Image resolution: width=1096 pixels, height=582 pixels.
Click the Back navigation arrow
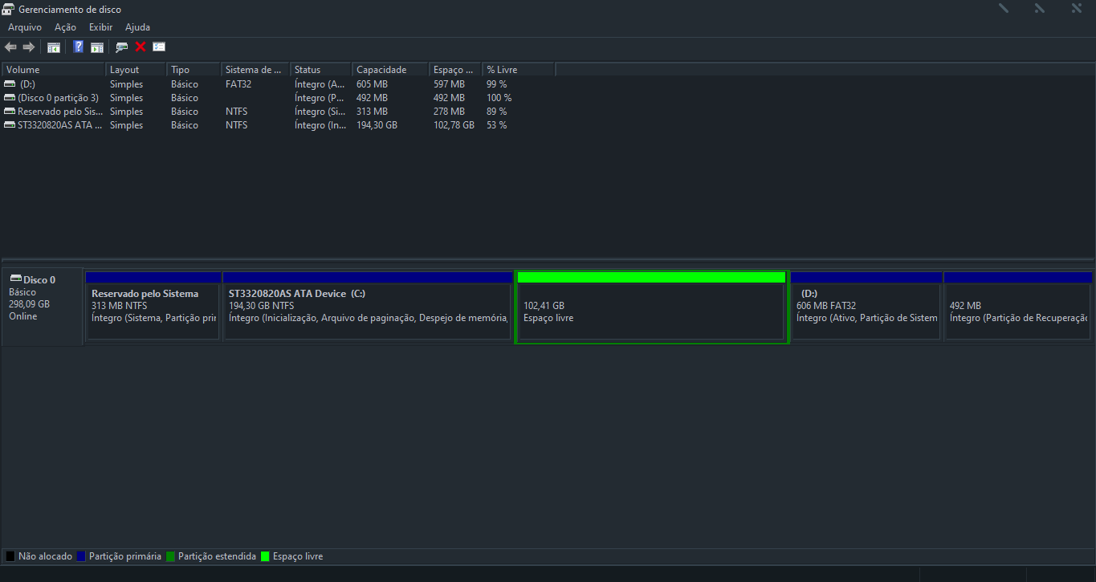[10, 47]
